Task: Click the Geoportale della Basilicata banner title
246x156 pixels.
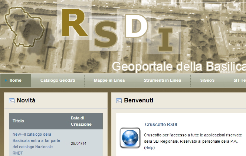Action: 179,67
